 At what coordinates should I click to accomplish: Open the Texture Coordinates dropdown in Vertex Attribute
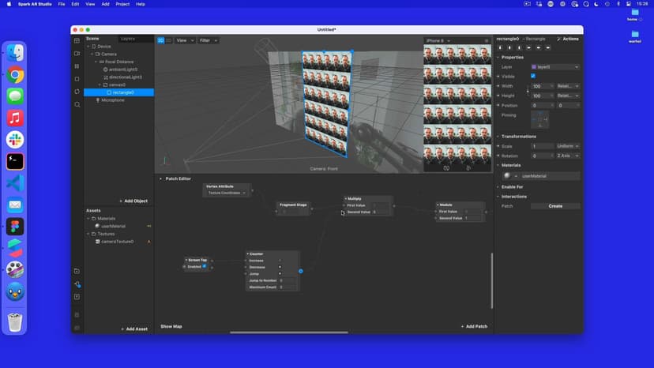pyautogui.click(x=227, y=193)
